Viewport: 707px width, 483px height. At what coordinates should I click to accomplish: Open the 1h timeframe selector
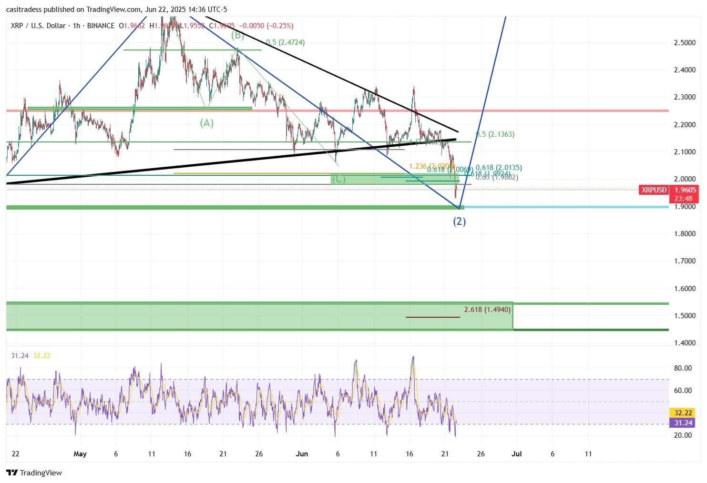pos(76,26)
